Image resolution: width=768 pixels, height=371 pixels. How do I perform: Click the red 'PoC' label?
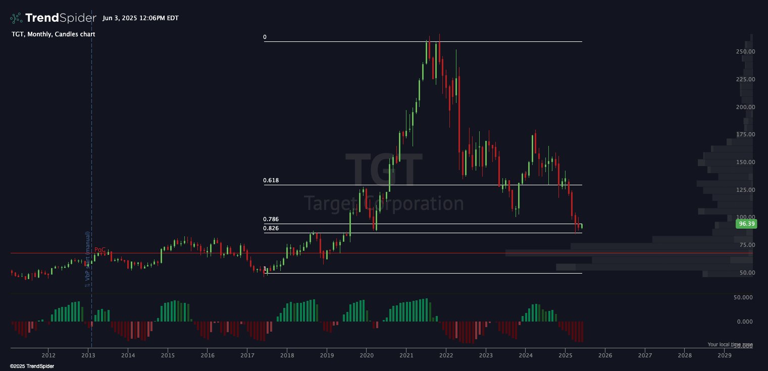click(x=100, y=250)
